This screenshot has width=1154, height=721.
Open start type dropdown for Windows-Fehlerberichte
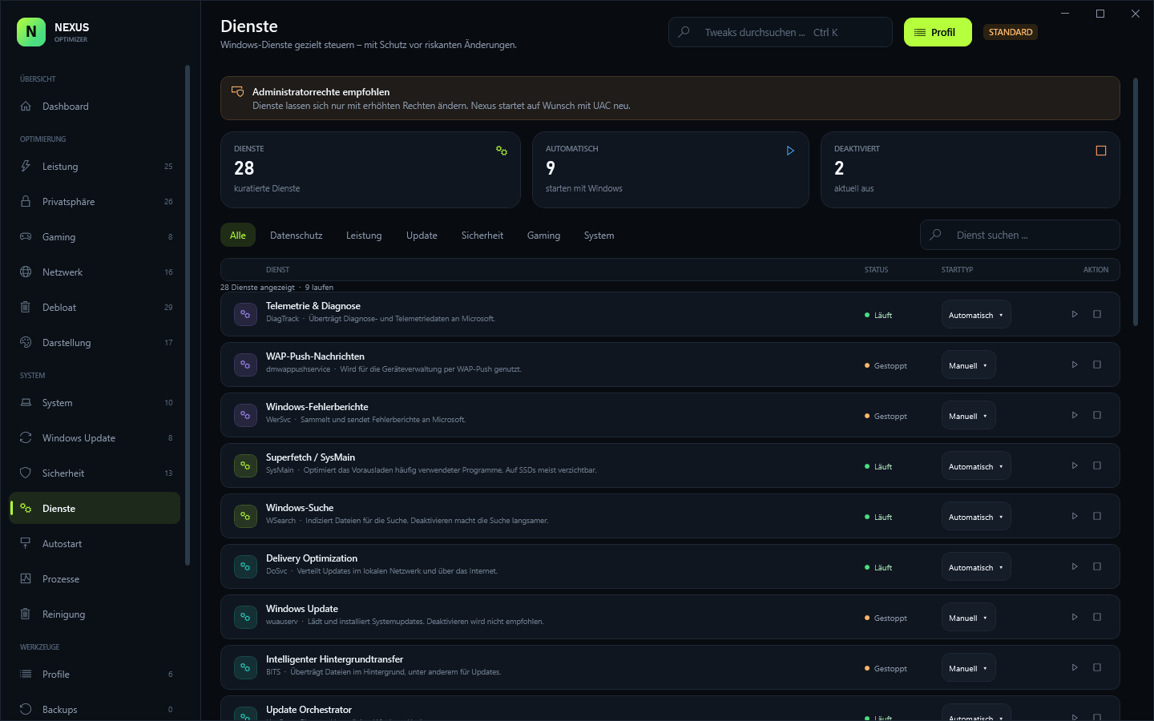969,416
